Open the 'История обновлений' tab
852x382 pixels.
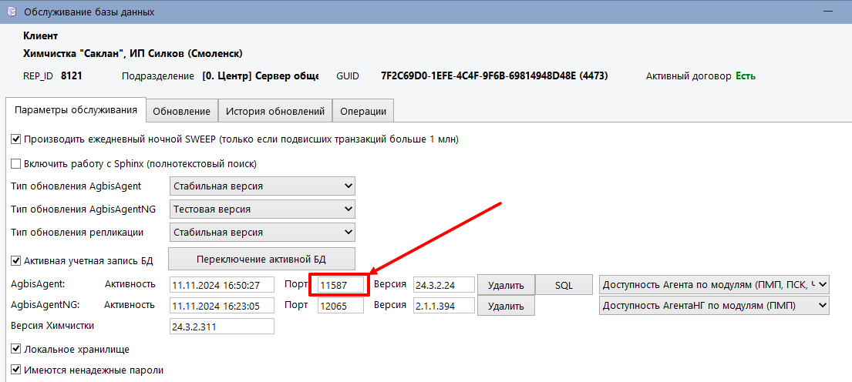pos(275,111)
